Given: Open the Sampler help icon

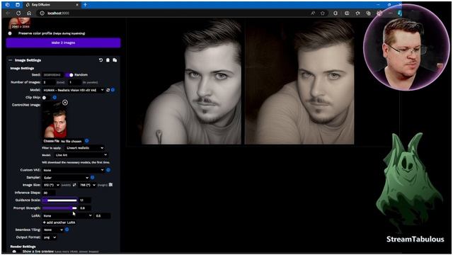Looking at the screenshot, I should coord(93,177).
